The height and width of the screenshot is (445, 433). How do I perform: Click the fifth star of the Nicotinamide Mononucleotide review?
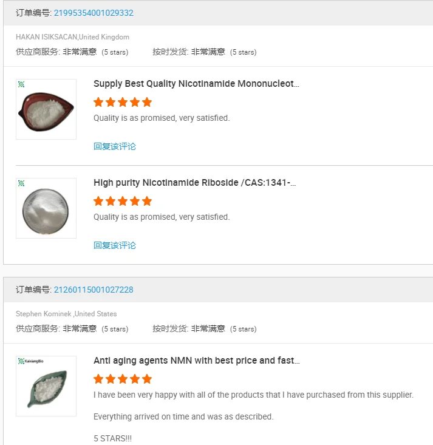point(147,102)
